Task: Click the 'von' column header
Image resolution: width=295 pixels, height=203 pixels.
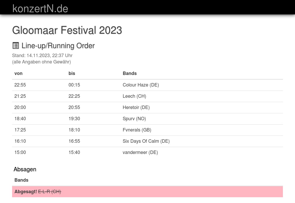Action: click(x=18, y=74)
